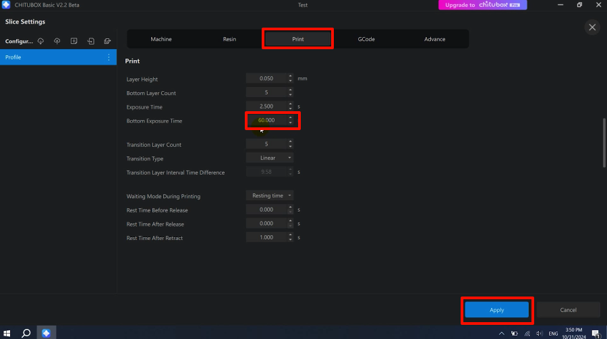This screenshot has width=607, height=339.
Task: Switch to the Machine tab
Action: click(161, 39)
